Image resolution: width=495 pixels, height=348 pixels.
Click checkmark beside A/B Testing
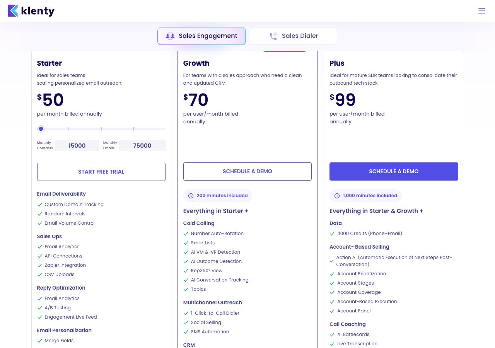point(39,308)
